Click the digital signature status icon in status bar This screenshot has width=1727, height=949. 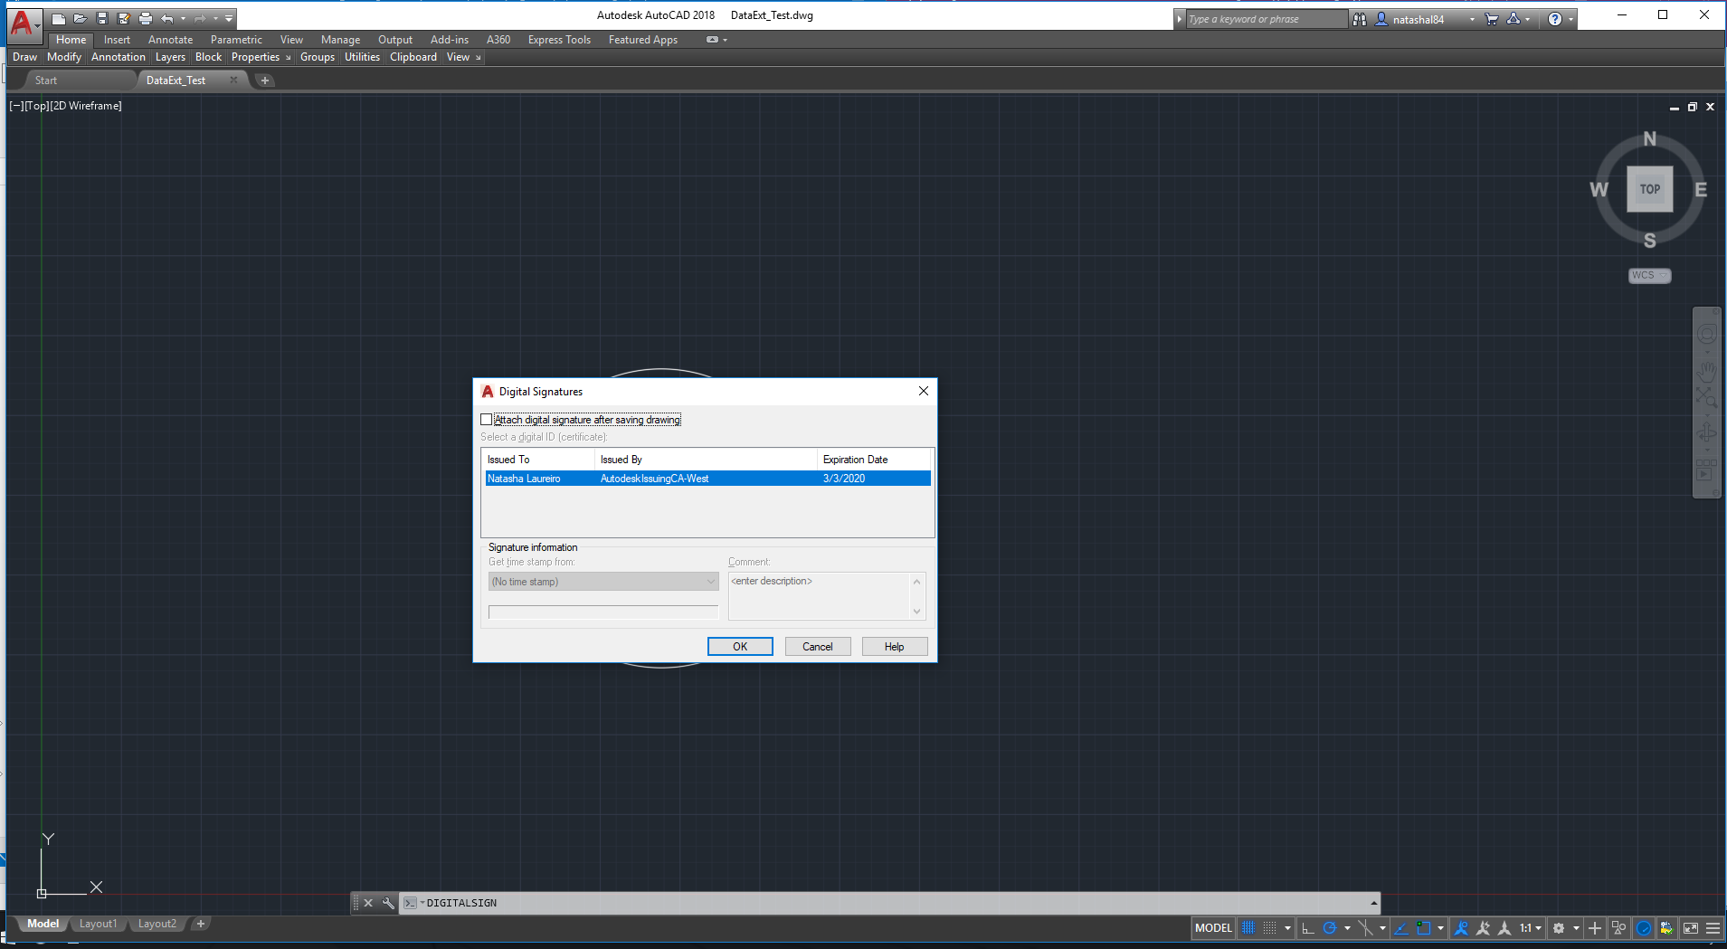[x=1667, y=928]
